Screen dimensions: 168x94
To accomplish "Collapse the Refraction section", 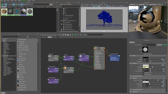I will pyautogui.click(x=130, y=78).
